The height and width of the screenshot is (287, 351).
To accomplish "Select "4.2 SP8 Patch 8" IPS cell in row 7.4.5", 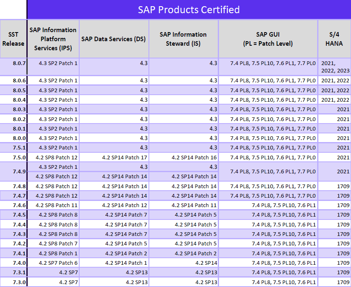I will [x=53, y=215].
